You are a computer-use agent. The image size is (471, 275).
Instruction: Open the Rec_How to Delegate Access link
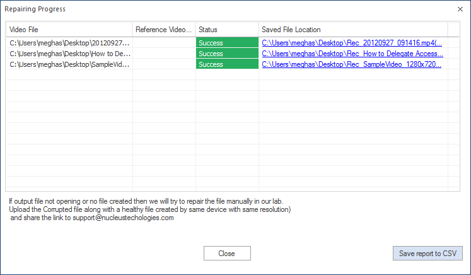[x=352, y=54]
